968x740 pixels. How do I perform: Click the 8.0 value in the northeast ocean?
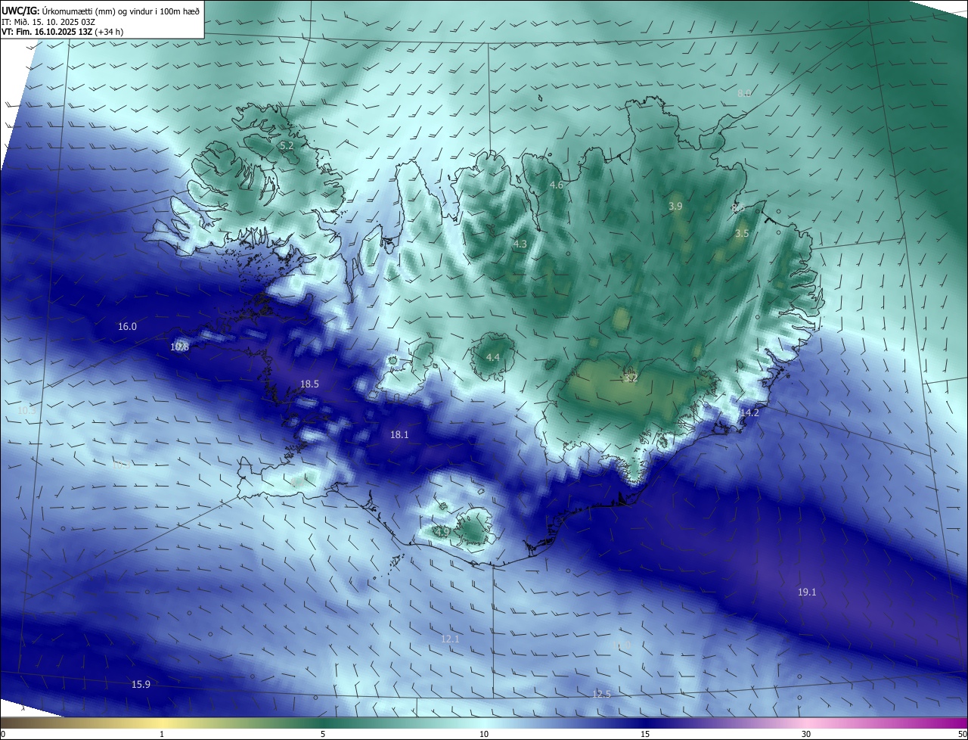click(x=744, y=94)
